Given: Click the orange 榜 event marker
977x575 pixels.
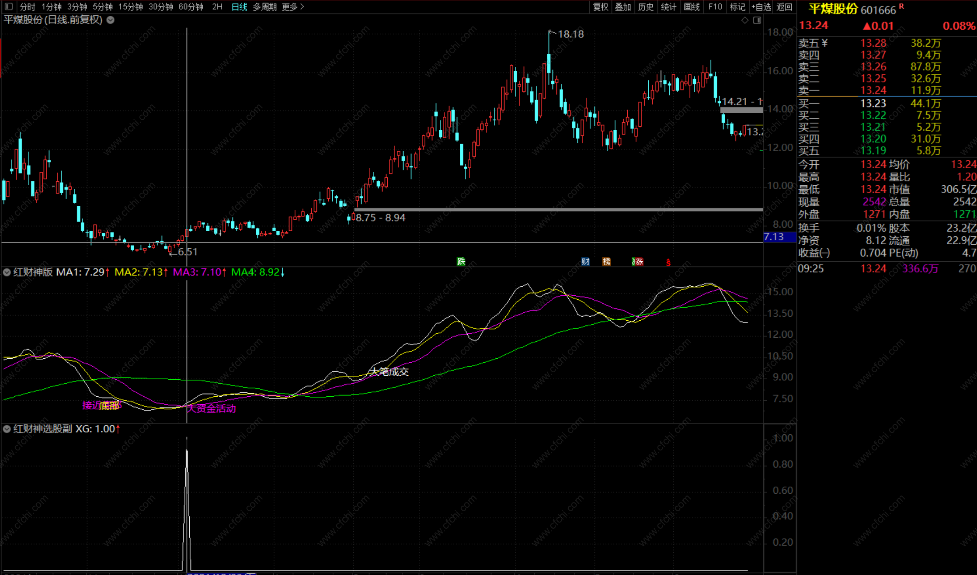Looking at the screenshot, I should click(606, 261).
